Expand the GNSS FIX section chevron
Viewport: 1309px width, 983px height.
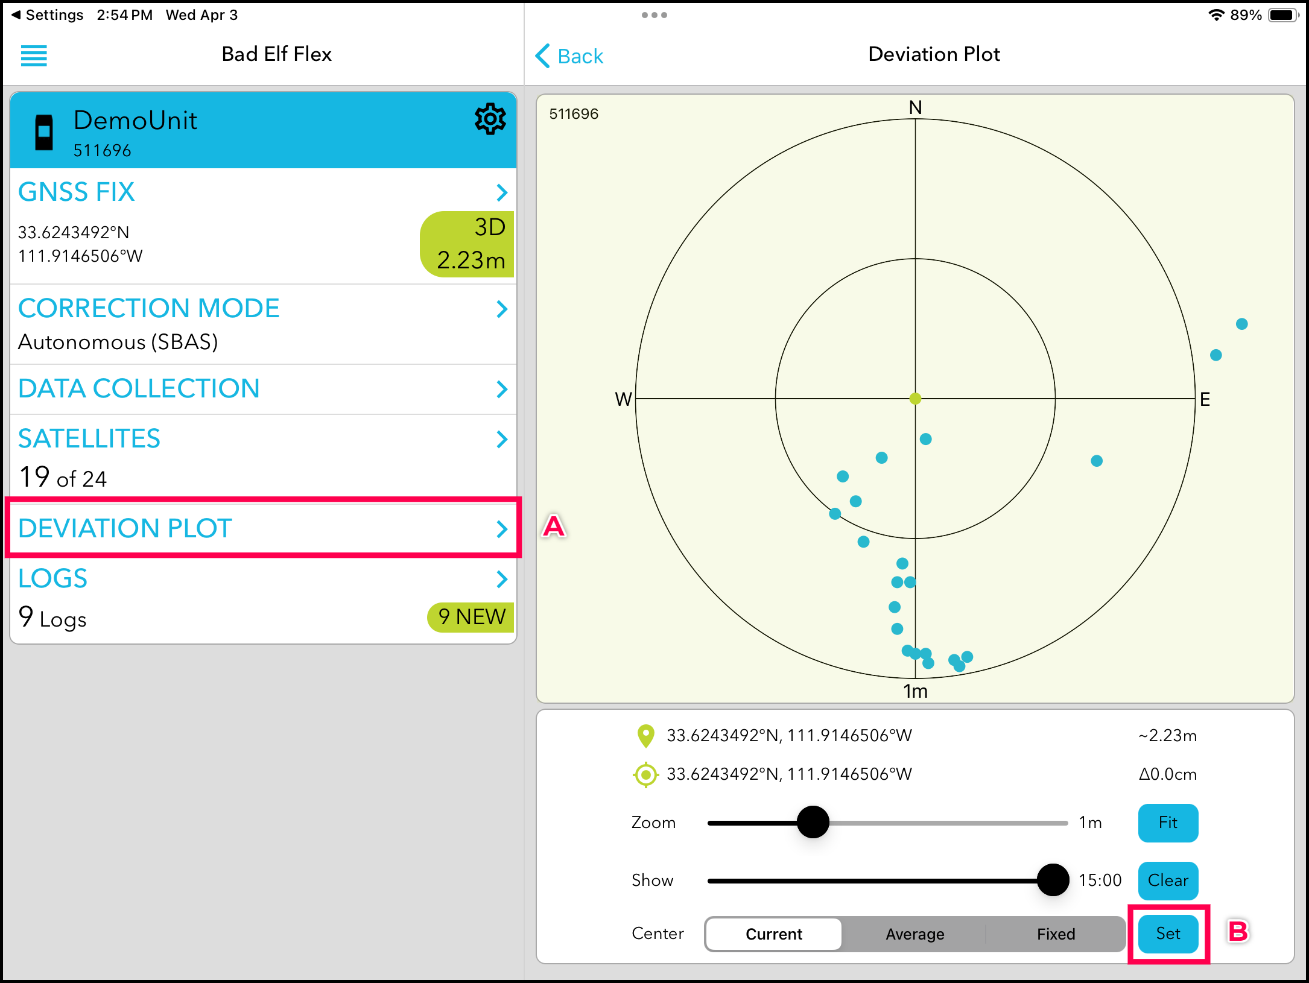[x=501, y=192]
